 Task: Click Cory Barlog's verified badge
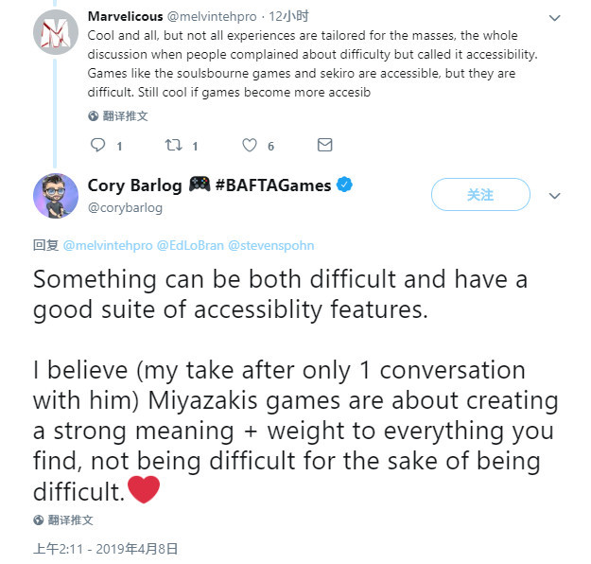[345, 185]
